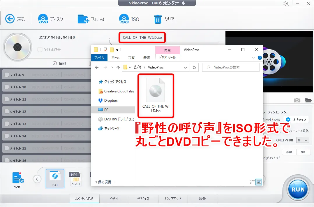Refresh the Explorer folder view
This screenshot has width=314, height=207.
coord(194,67)
